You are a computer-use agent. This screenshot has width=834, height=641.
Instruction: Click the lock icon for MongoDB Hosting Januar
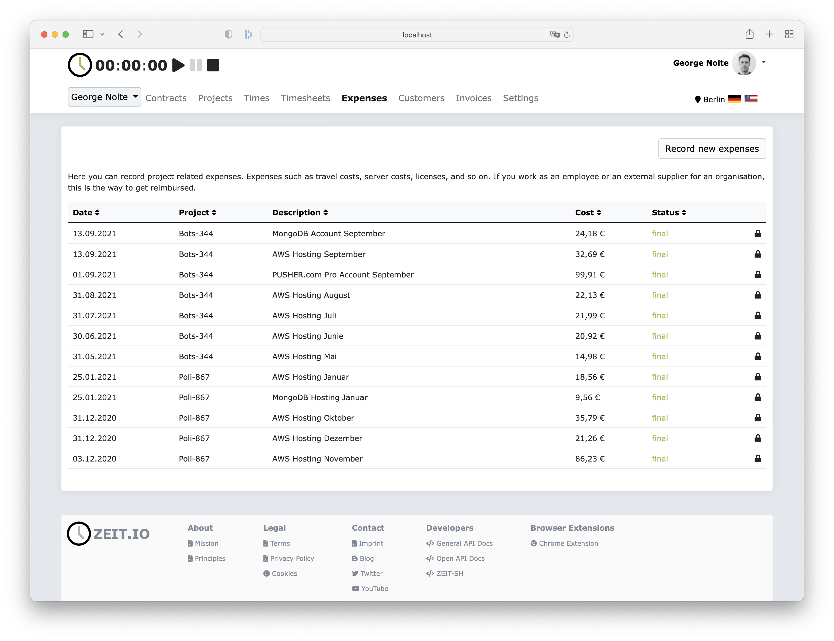point(757,397)
